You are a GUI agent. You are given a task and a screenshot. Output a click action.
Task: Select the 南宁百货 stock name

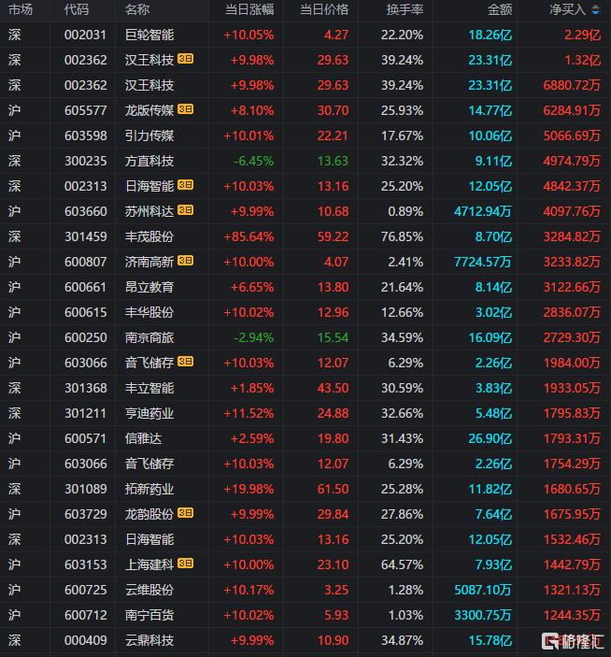149,615
